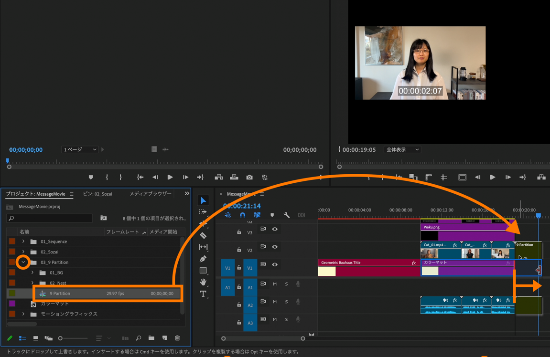Expand the 01_Sequence bin
Image resolution: width=550 pixels, height=357 pixels.
pyautogui.click(x=23, y=241)
